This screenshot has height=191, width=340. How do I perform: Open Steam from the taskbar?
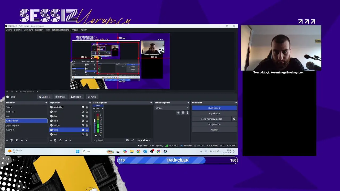(165, 151)
